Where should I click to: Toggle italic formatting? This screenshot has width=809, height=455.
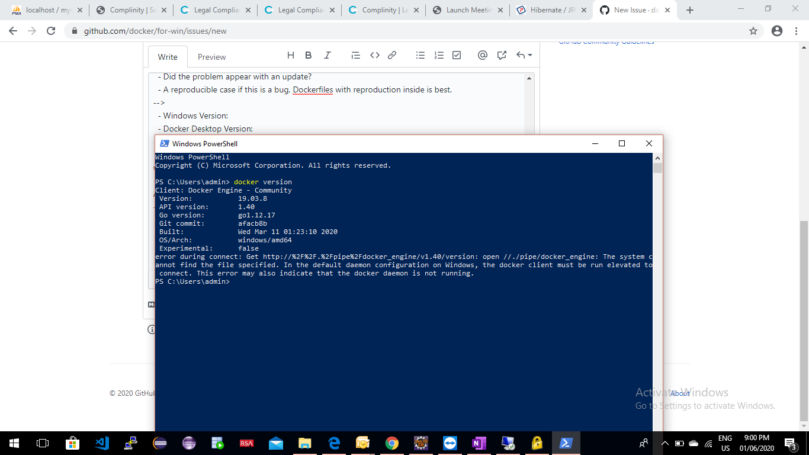(x=327, y=55)
